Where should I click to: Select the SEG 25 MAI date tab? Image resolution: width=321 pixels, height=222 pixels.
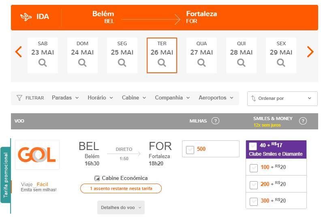coord(122,55)
